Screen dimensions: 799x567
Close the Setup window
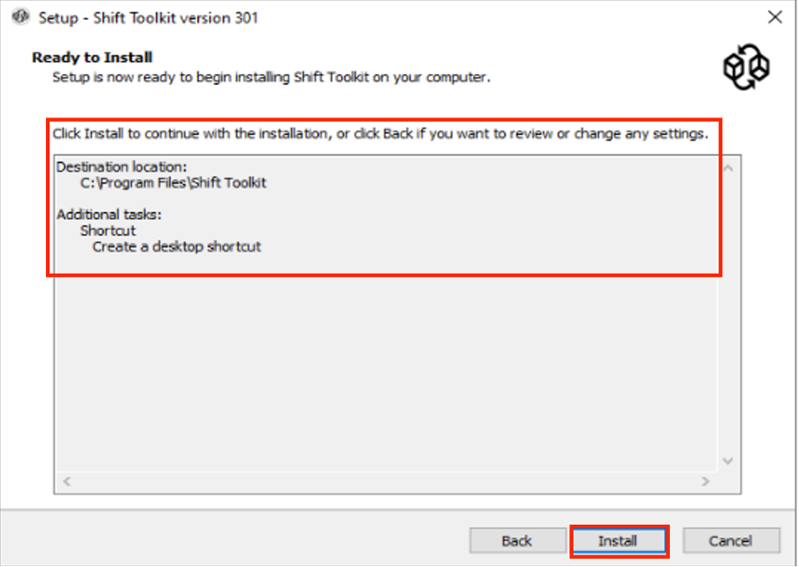click(774, 18)
